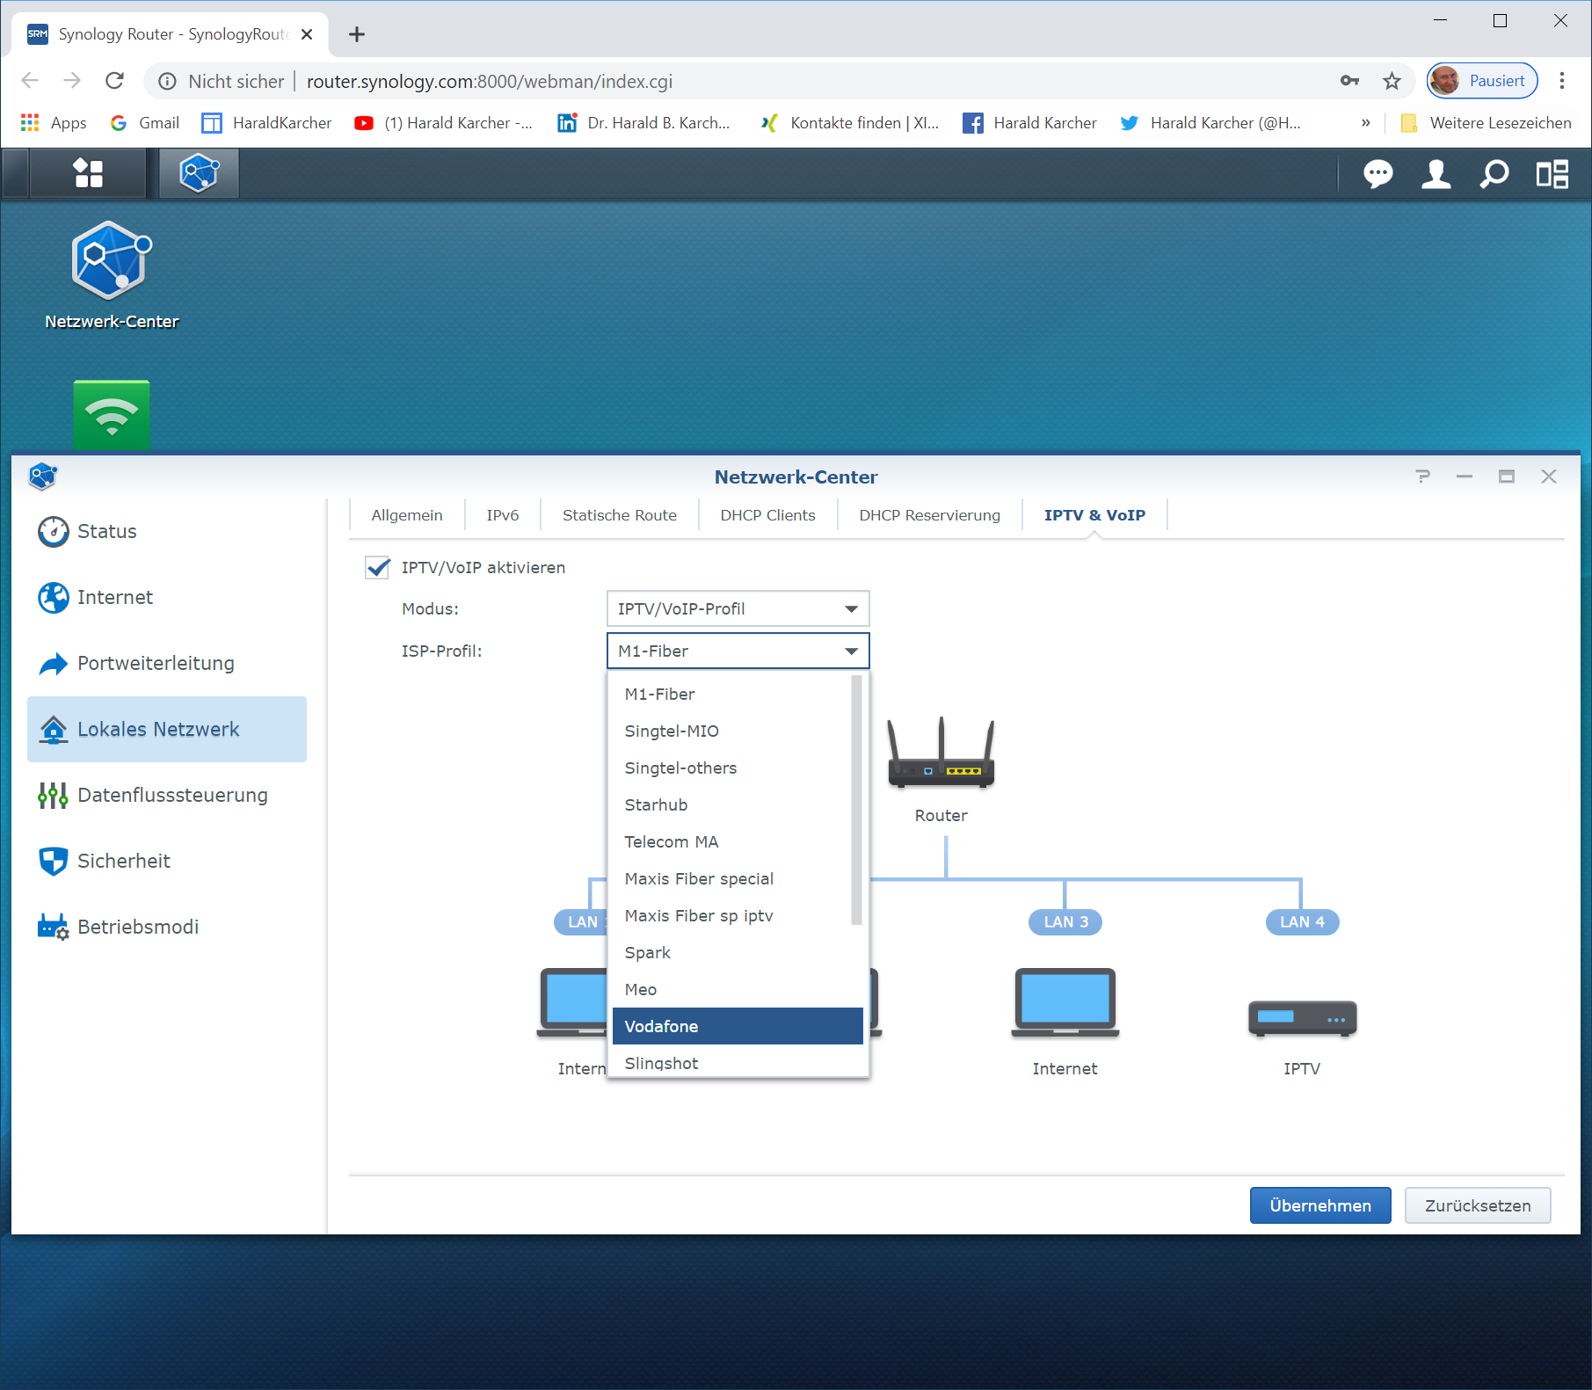Viewport: 1592px width, 1390px height.
Task: Open the SRM main menu grid icon
Action: (x=88, y=173)
